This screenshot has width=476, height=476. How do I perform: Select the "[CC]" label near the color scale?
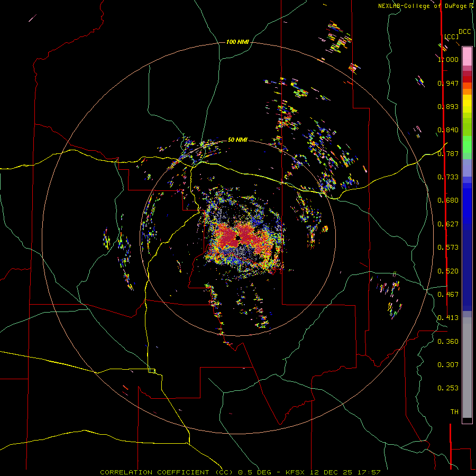451,36
